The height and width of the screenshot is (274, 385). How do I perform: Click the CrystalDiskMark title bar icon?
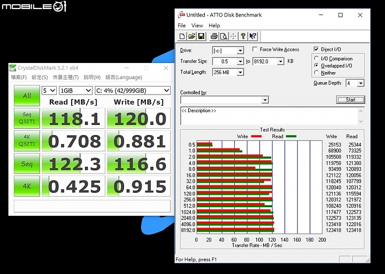(12, 68)
